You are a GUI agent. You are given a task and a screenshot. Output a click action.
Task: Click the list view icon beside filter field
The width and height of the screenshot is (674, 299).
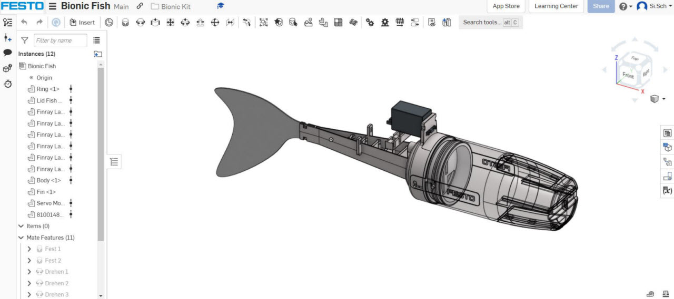96,40
